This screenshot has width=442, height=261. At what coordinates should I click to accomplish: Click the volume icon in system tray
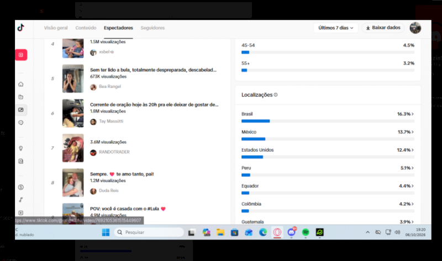coord(397,232)
